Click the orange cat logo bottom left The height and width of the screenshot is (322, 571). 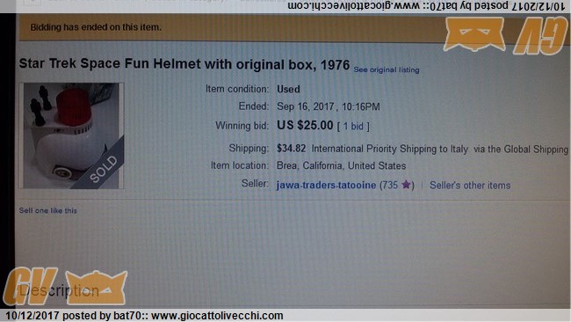(x=97, y=288)
